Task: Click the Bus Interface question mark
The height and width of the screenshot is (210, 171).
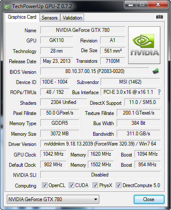Action: click(x=159, y=92)
